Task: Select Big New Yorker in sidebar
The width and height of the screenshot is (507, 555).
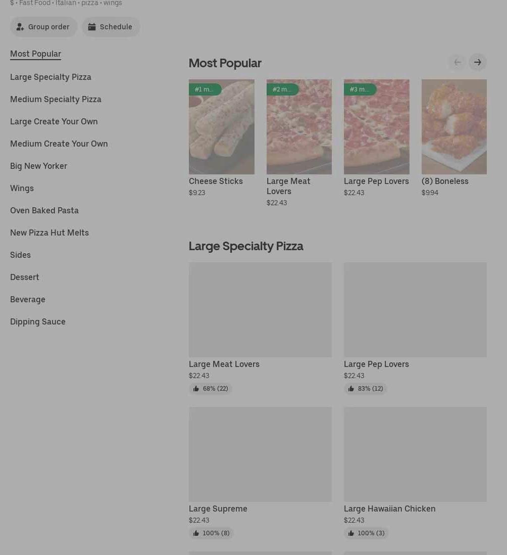Action: click(38, 166)
